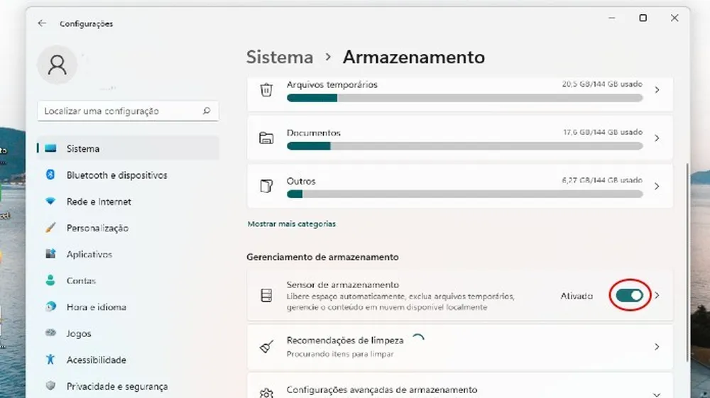Click the Arquivos temporários trash icon
Viewport: 710px width, 398px height.
coord(266,90)
